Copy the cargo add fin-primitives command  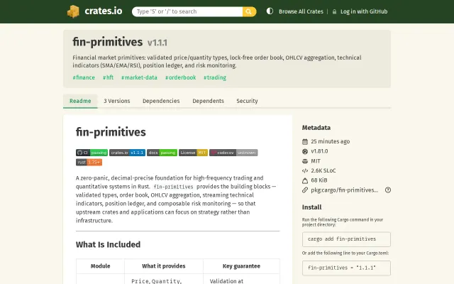point(346,239)
